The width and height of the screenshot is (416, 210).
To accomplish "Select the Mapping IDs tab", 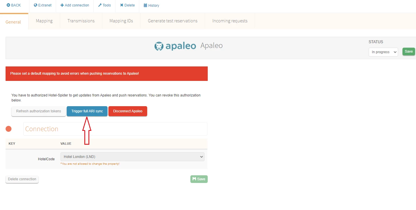I will tap(121, 21).
